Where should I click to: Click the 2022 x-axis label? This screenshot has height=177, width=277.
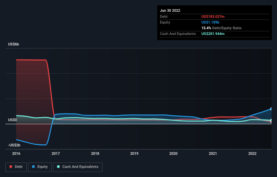[x=252, y=153]
